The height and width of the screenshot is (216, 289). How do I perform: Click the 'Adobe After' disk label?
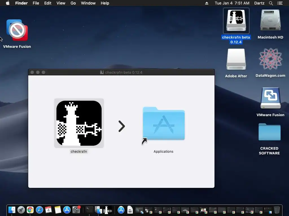pyautogui.click(x=236, y=76)
